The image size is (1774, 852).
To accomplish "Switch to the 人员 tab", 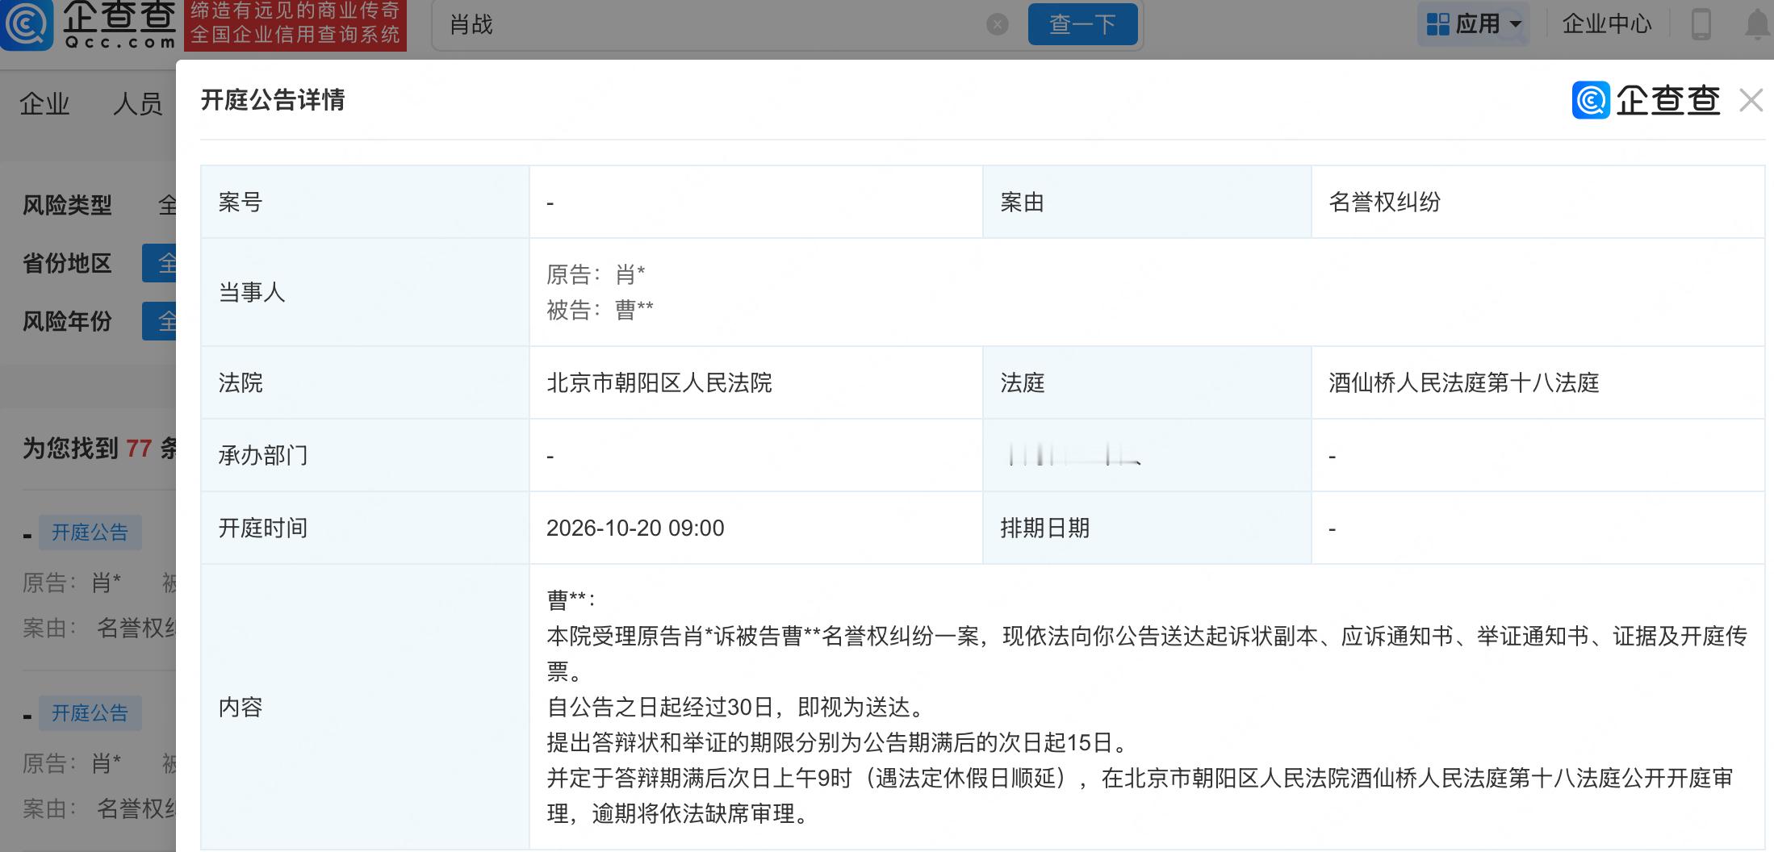I will point(138,103).
